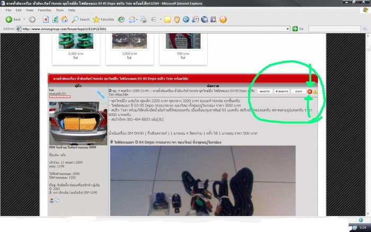Image resolution: width=371 pixels, height=232 pixels.
Task: Click the 'tur' name under the 3,000 item
Action: tap(129, 57)
